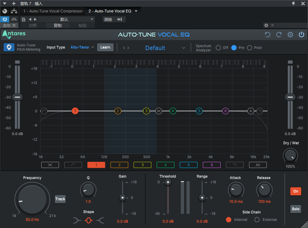Select band 3 node on the EQ graph

pyautogui.click(x=146, y=111)
